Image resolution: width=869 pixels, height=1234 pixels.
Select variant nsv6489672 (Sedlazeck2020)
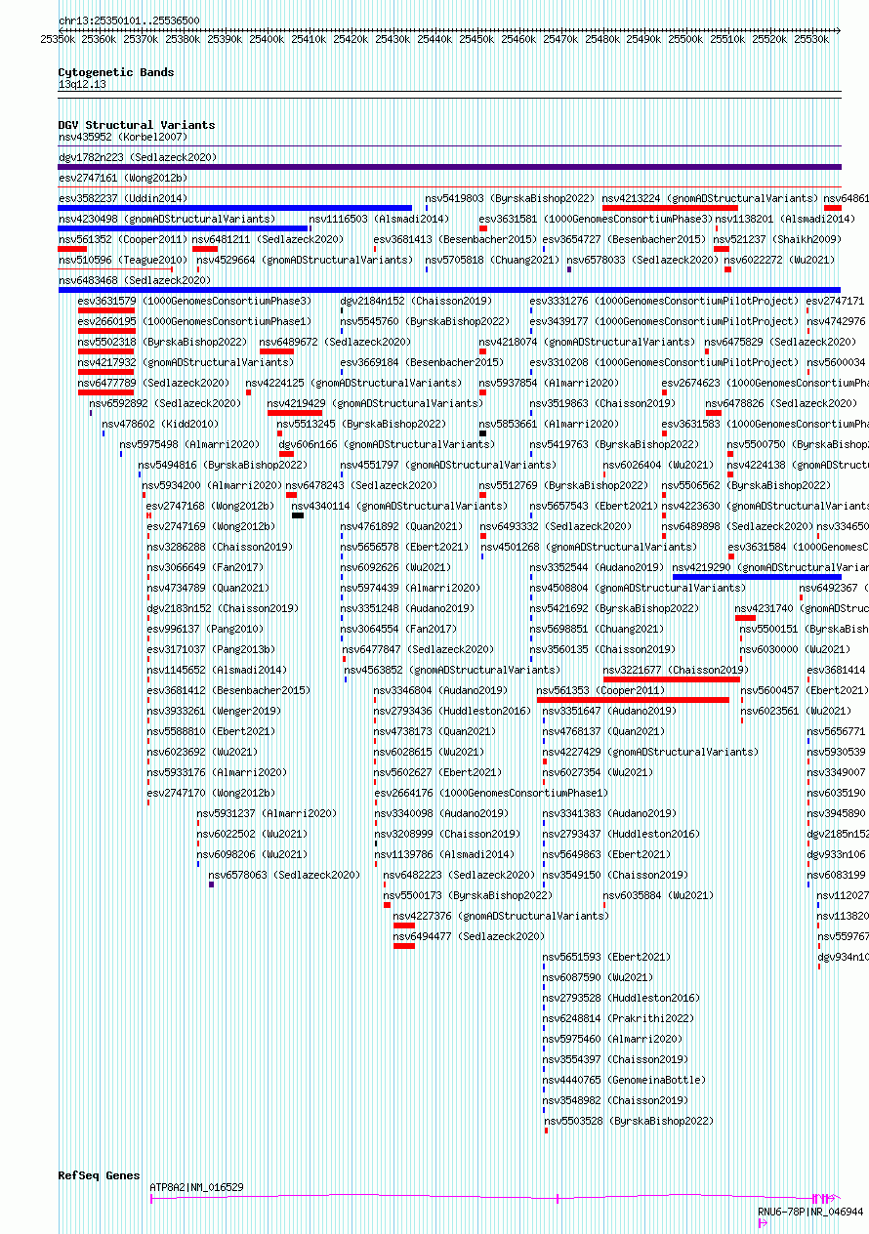pos(335,343)
